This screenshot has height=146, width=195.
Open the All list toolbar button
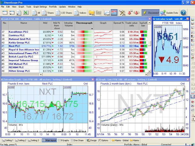[x=36, y=13]
